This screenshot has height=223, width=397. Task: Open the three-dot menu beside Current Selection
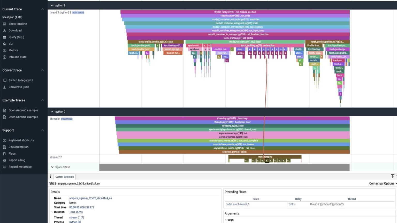(51, 177)
